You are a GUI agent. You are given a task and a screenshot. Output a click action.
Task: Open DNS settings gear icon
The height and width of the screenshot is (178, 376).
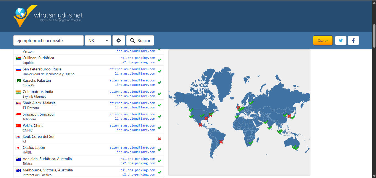tap(119, 40)
